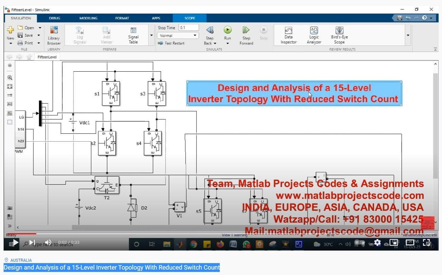442x275 pixels.
Task: Click the Add Viewer icon
Action: 106,30
